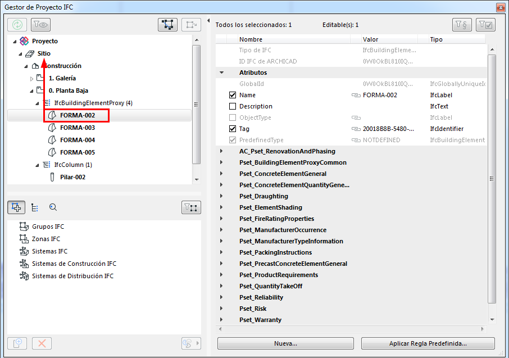Click the folder-arrow tree view button
Image resolution: width=509 pixels, height=358 pixels.
click(x=191, y=25)
